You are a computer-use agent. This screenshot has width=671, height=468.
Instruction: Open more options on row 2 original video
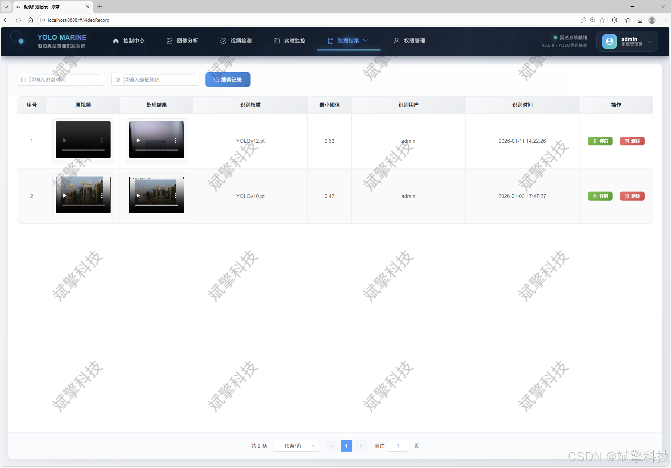pos(102,196)
